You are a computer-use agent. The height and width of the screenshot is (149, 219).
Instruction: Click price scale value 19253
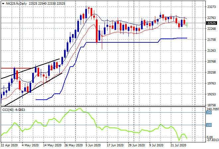coord(211,94)
